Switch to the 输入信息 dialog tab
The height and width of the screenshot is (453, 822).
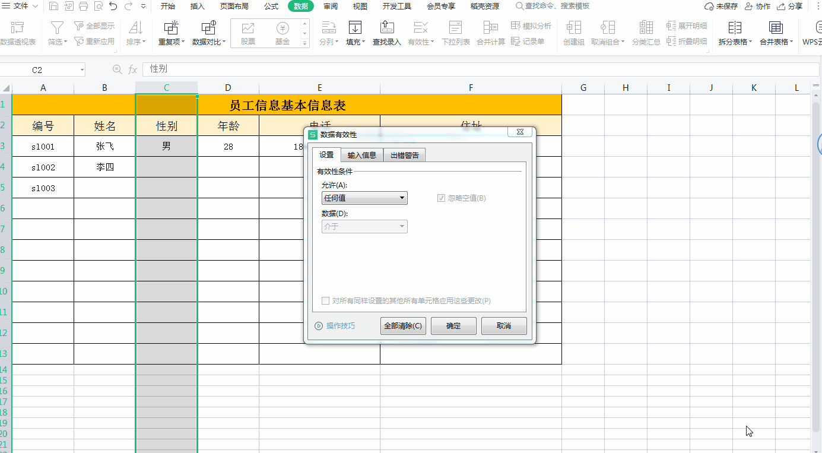click(x=362, y=155)
